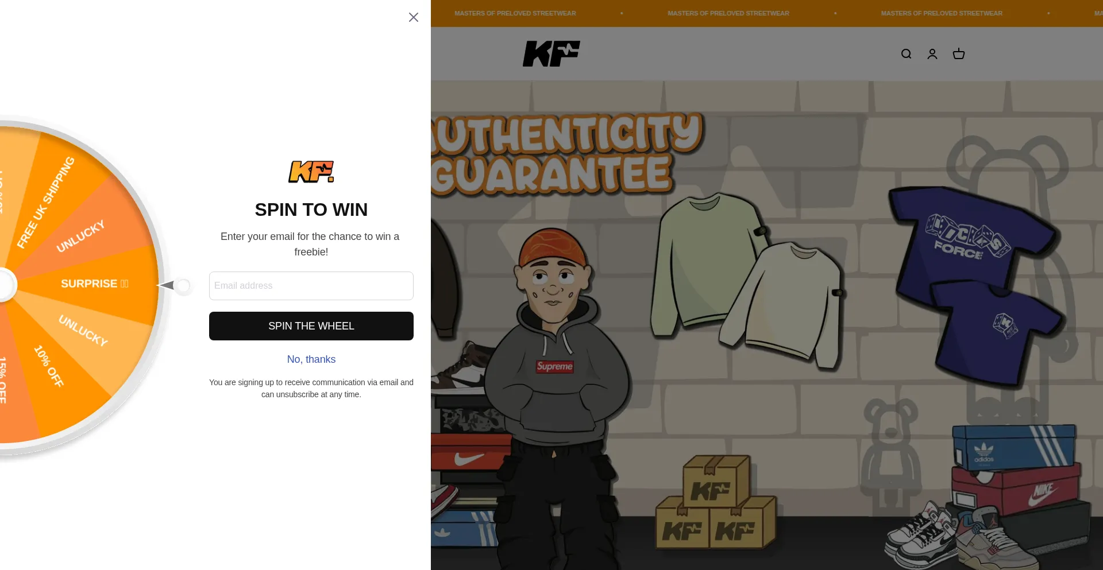Screen dimensions: 1103x570
Task: Click the lower UNLUCKY wheel segment
Action: coord(83,330)
